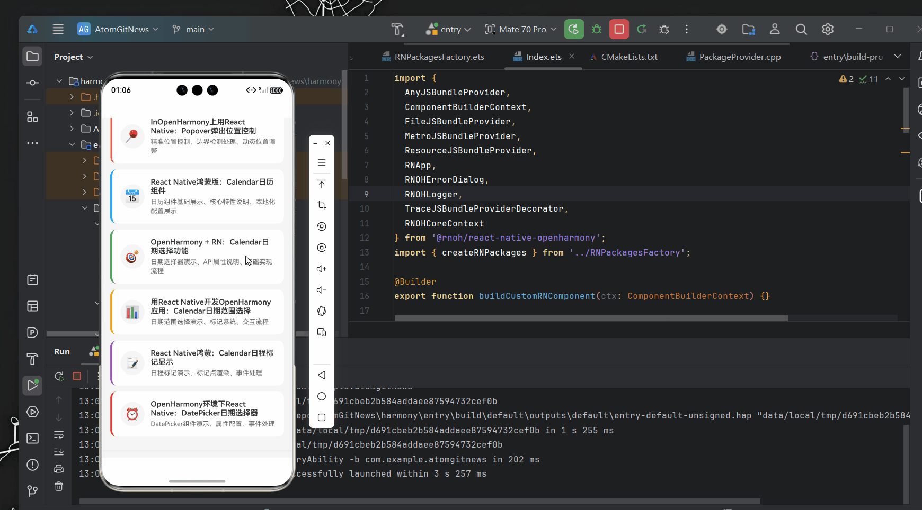The width and height of the screenshot is (922, 510).
Task: Click the emulator always-on-top arrow icon
Action: click(322, 184)
